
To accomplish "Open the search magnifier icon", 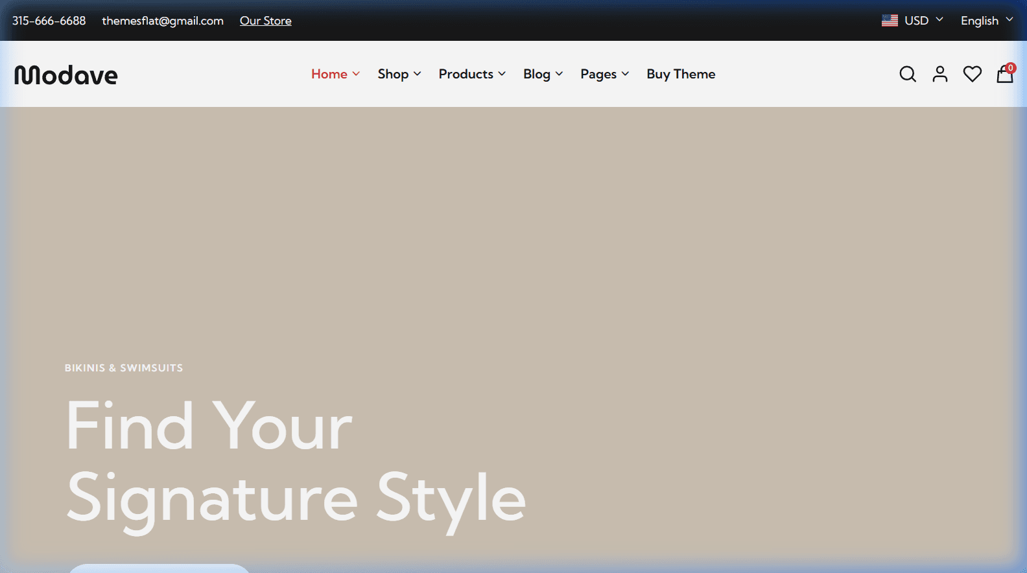I will (908, 75).
